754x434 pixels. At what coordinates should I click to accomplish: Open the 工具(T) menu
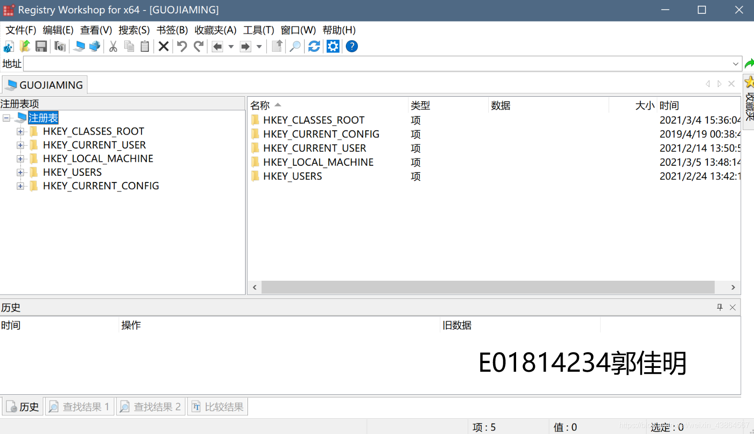[259, 30]
